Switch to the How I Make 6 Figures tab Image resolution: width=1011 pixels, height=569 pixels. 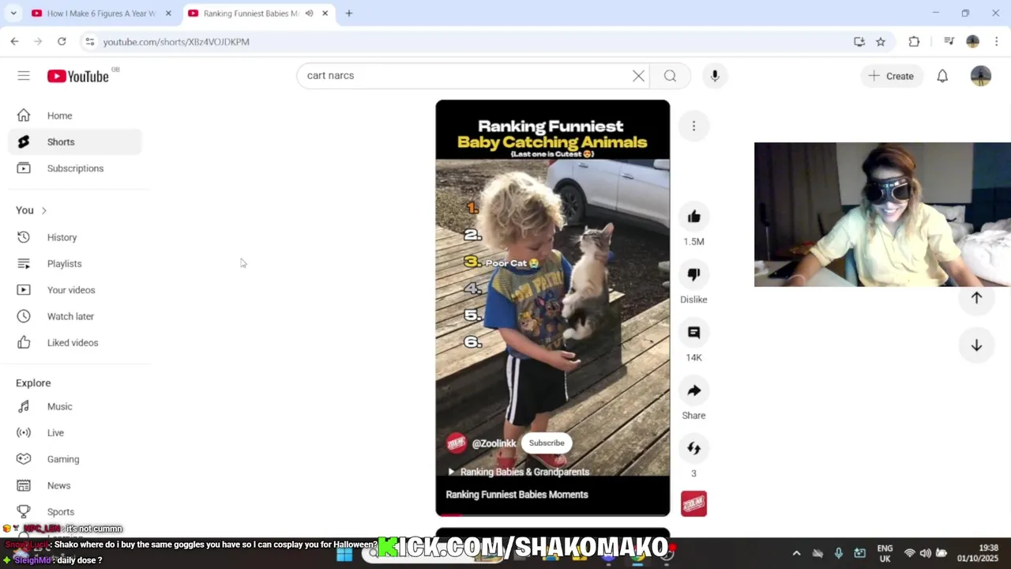100,13
